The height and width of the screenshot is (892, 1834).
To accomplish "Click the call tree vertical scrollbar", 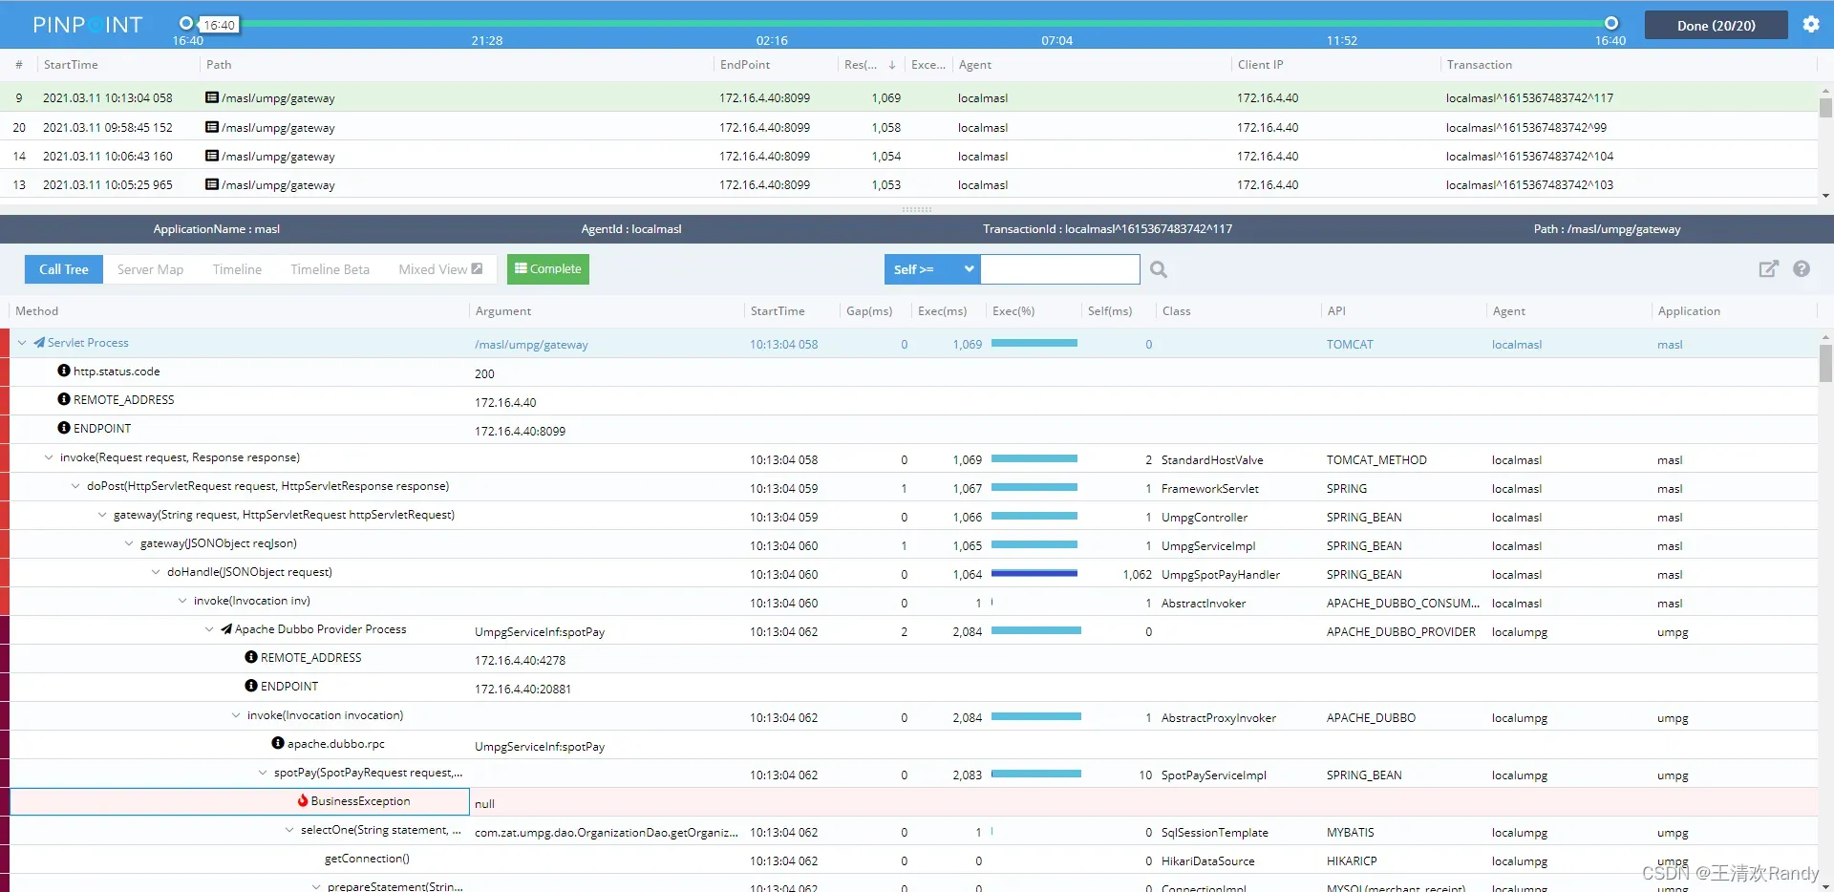I will click(1825, 363).
